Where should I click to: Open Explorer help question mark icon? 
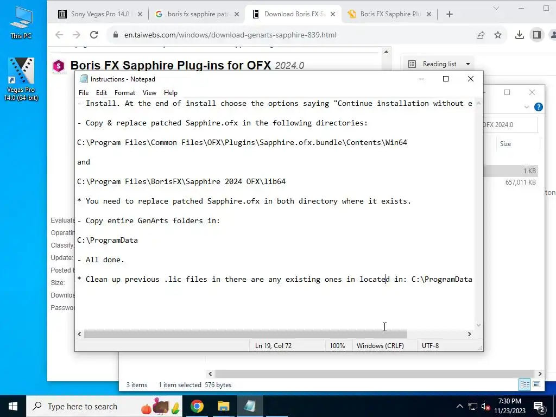click(x=538, y=107)
